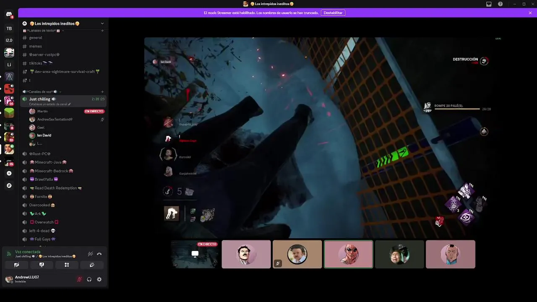Create a channel in Canales de texto
537x302 pixels.
coord(102,31)
